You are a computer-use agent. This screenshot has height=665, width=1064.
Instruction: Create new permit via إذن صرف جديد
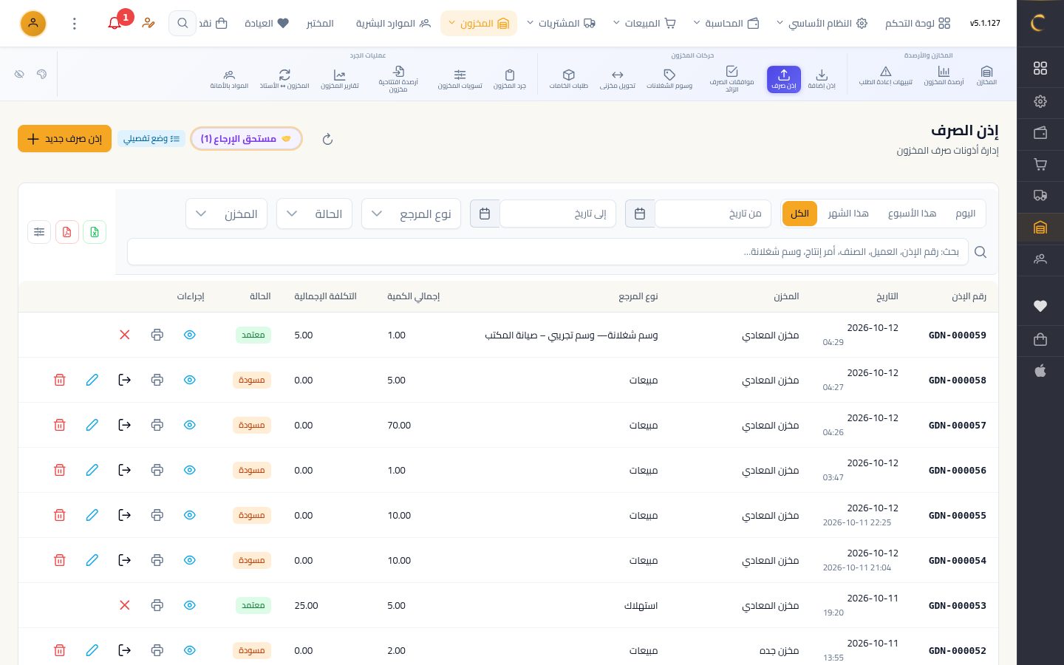64,139
